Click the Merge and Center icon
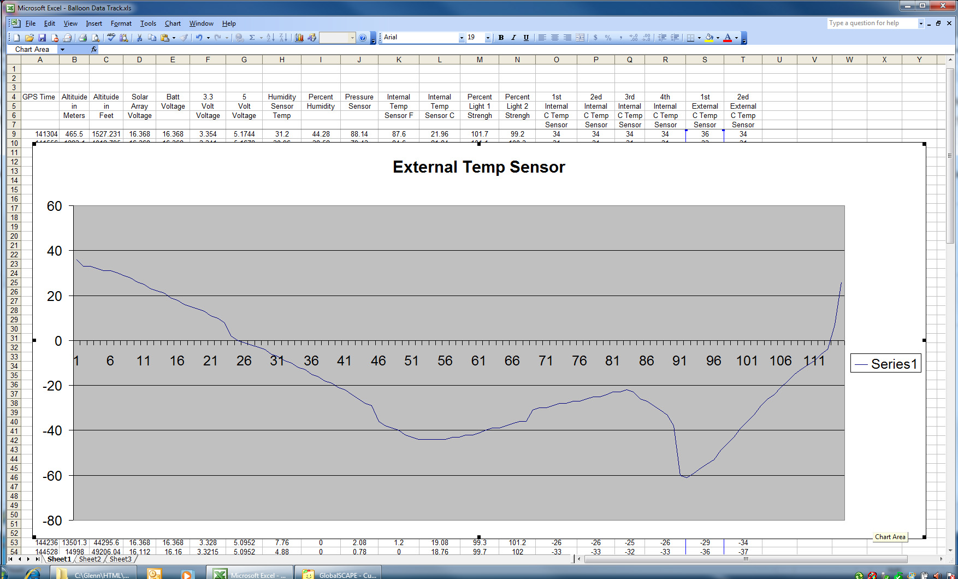Image resolution: width=958 pixels, height=579 pixels. (x=580, y=38)
